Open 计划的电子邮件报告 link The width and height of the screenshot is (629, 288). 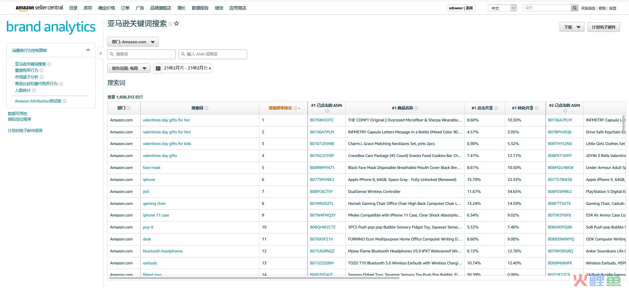tap(25, 131)
